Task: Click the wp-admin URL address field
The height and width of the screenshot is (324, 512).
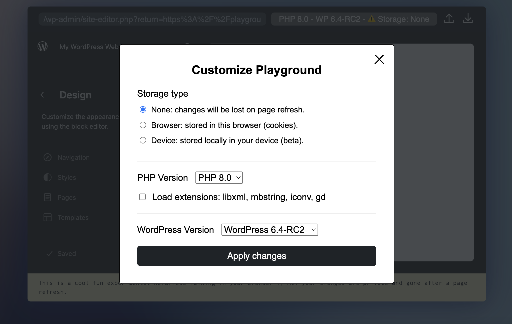Action: pyautogui.click(x=152, y=19)
